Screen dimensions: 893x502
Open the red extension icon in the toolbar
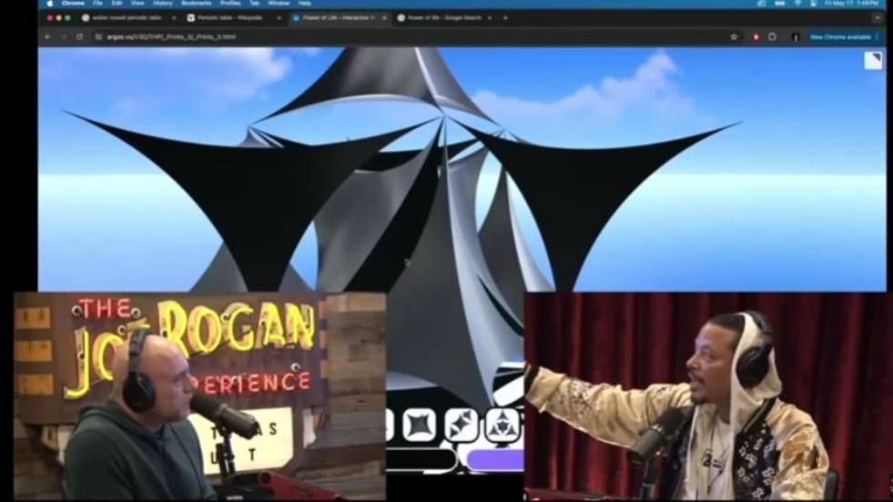(756, 37)
